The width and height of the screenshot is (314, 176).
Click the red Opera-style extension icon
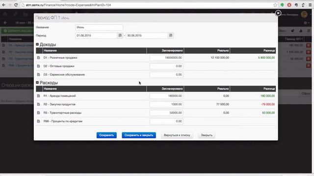(289, 5)
